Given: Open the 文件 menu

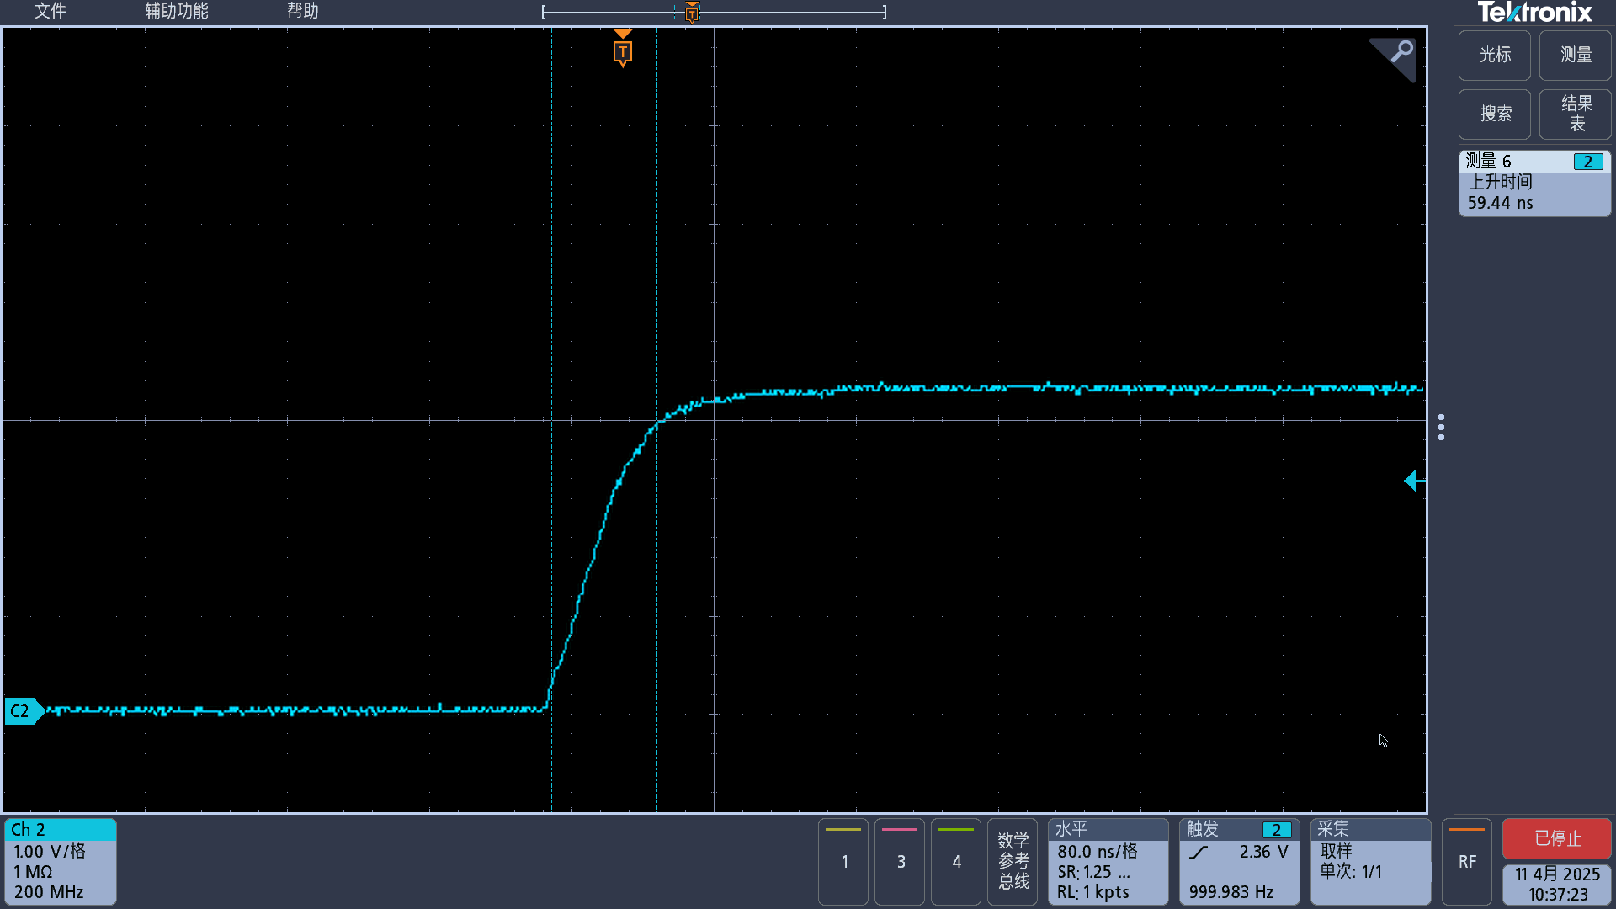Looking at the screenshot, I should pos(50,11).
